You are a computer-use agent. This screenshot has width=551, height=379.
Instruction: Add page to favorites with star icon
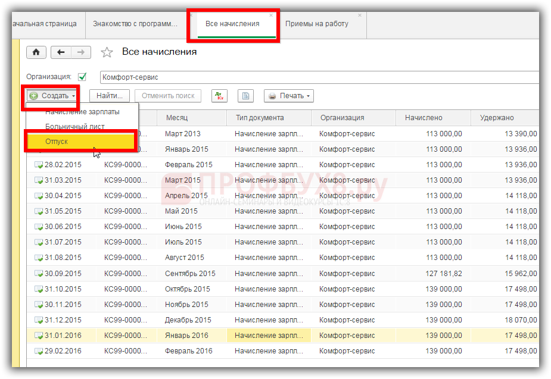pos(107,52)
